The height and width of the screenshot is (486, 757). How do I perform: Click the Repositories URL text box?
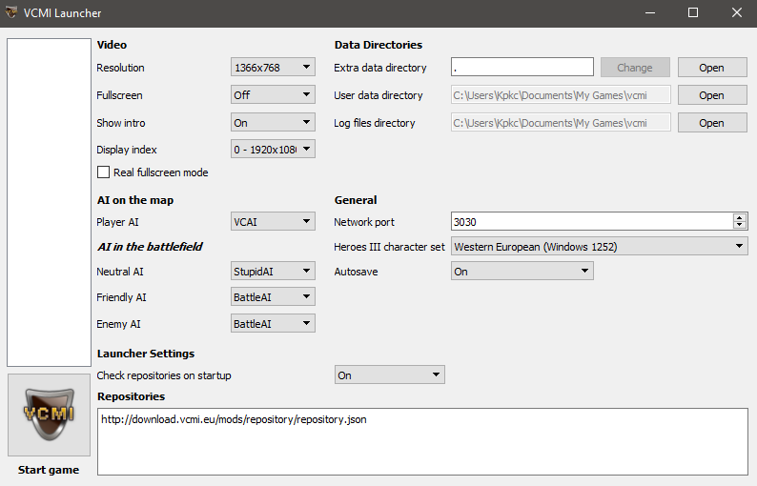[422, 441]
